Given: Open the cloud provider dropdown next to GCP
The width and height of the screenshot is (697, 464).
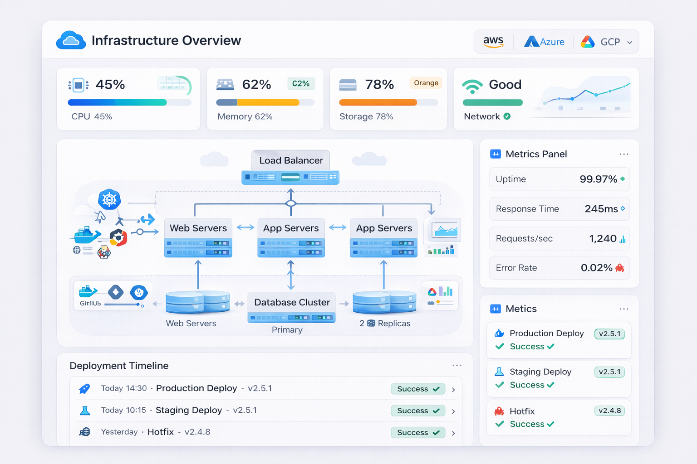Looking at the screenshot, I should click(x=630, y=42).
